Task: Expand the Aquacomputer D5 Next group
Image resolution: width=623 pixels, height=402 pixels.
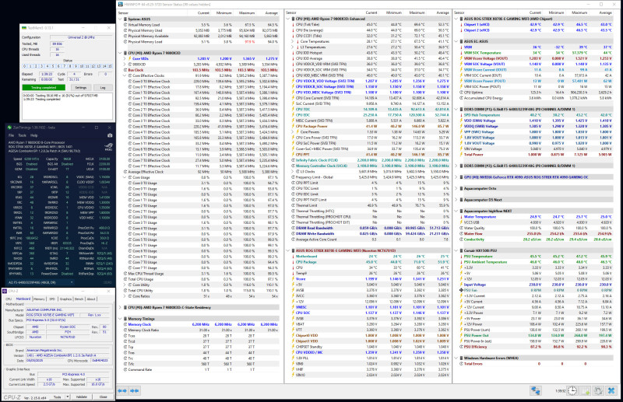Action: pos(456,200)
